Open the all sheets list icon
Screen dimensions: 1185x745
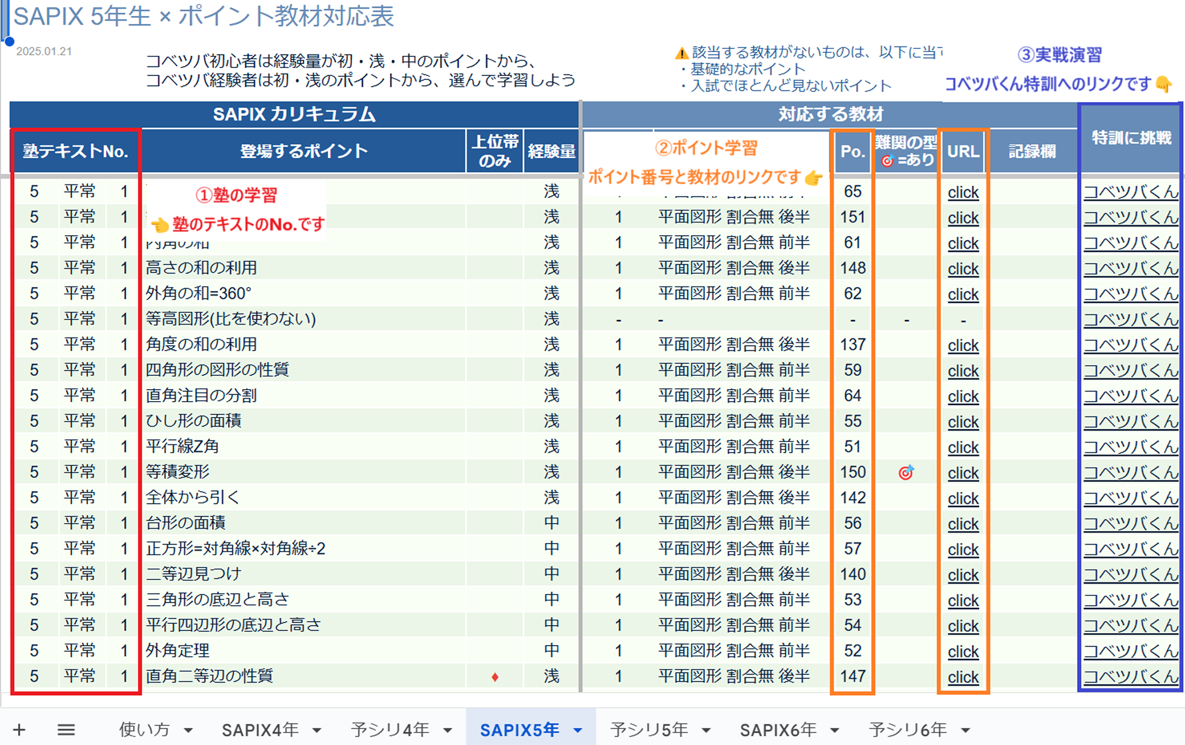coord(66,730)
